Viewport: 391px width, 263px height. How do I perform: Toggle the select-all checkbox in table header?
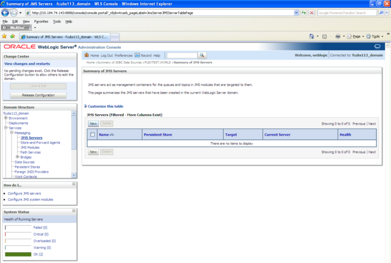tap(93, 134)
